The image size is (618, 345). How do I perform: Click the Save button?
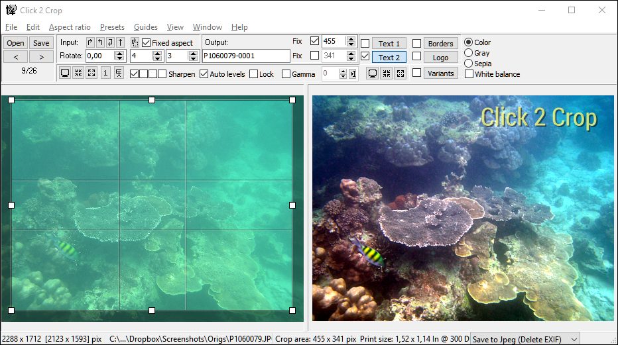[x=41, y=43]
